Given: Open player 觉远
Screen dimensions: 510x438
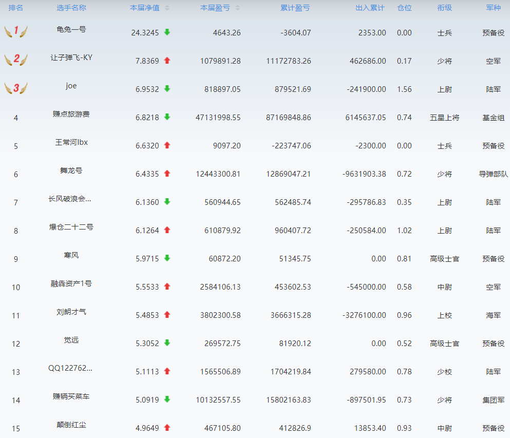Looking at the screenshot, I should click(x=71, y=340).
